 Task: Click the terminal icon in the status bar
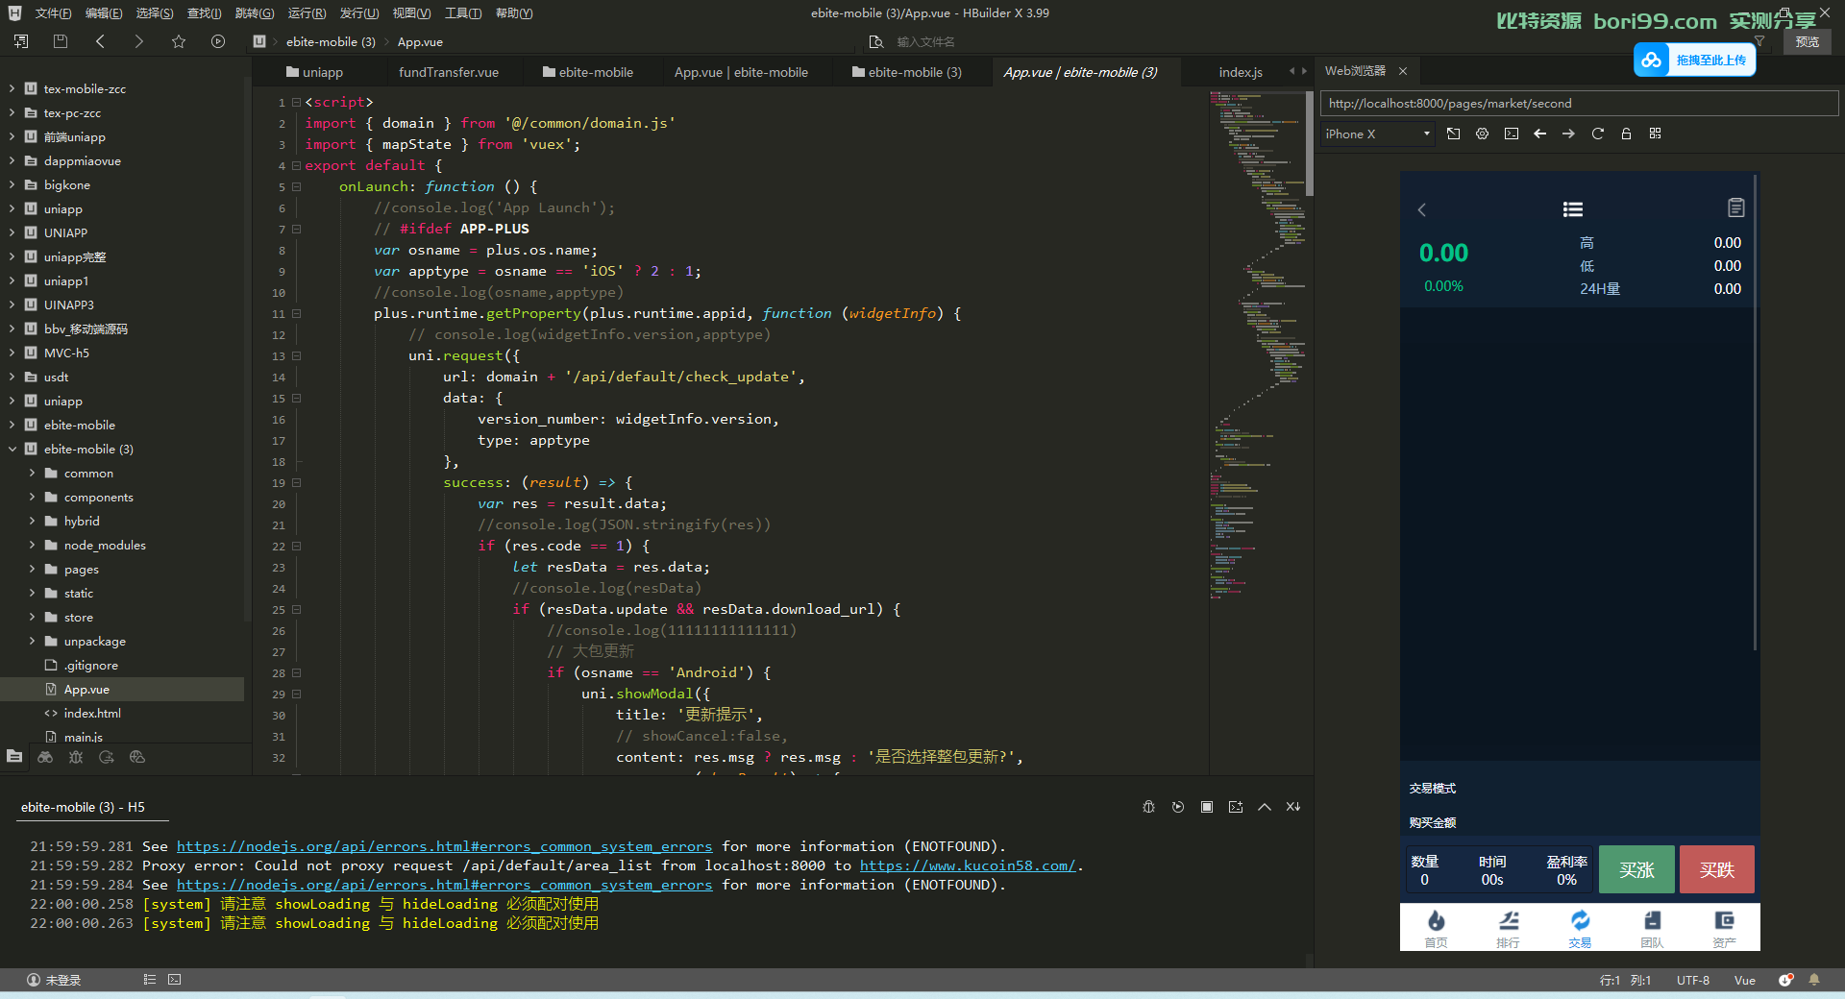pos(174,980)
